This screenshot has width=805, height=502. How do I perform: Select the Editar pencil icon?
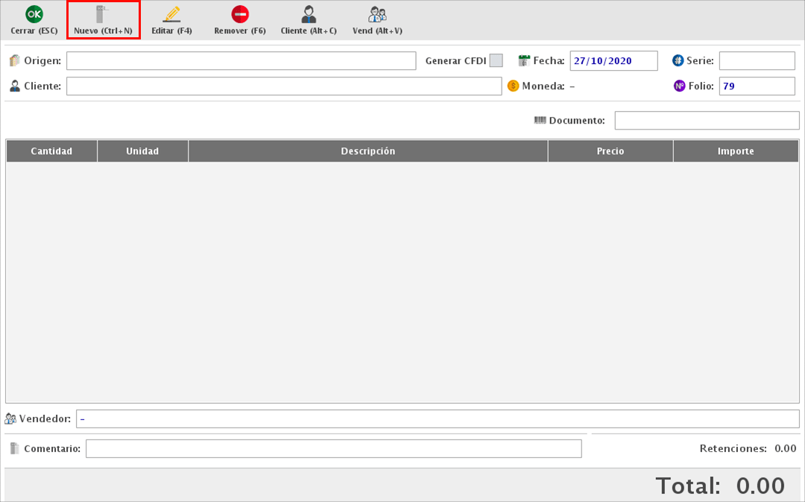[171, 14]
